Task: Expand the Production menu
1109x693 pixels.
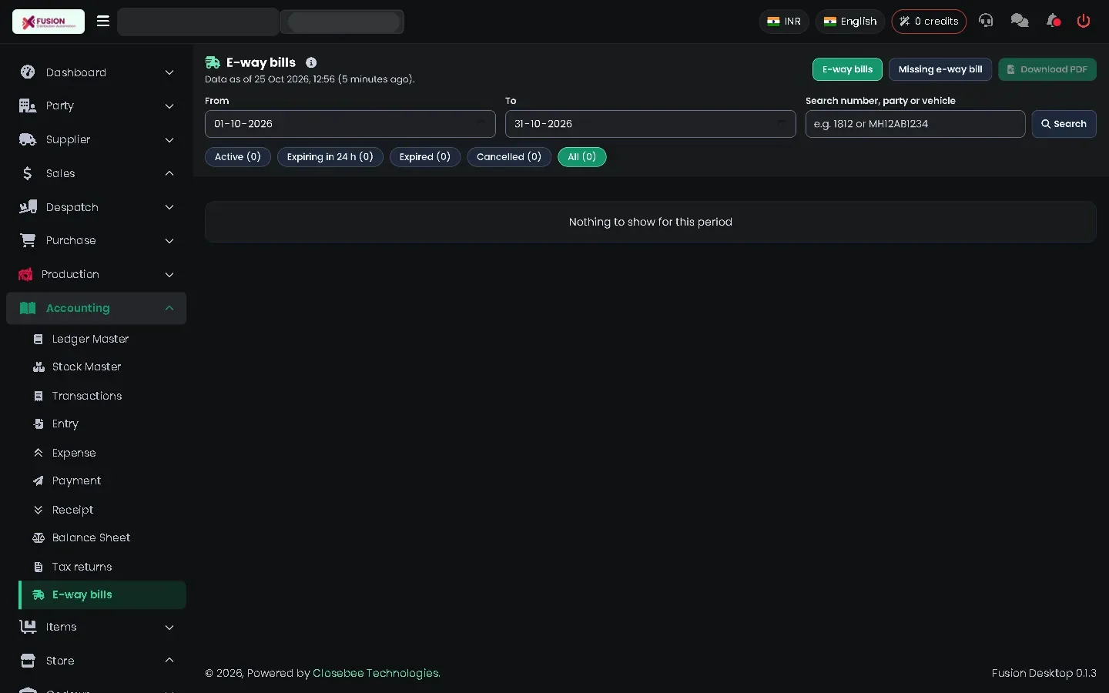Action: coord(96,274)
